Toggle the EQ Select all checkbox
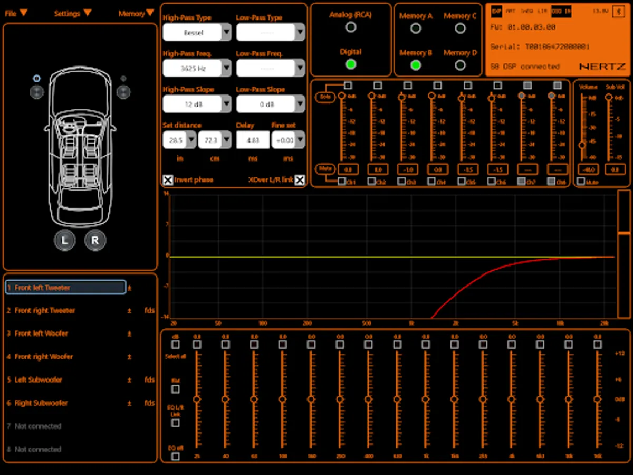This screenshot has width=633, height=475. click(x=176, y=345)
